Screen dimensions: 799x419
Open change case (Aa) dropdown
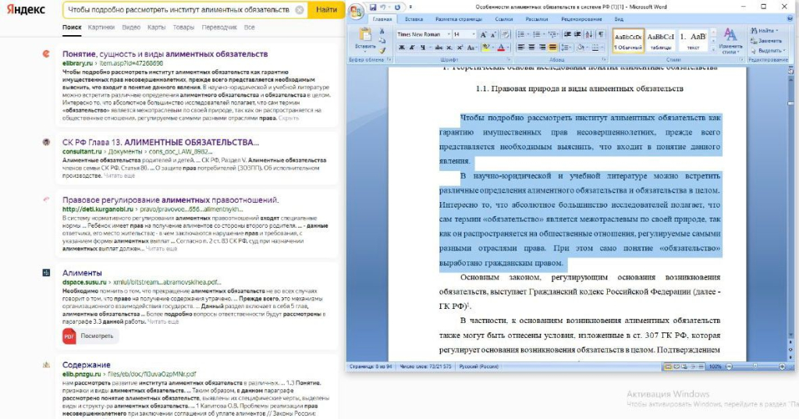[472, 48]
